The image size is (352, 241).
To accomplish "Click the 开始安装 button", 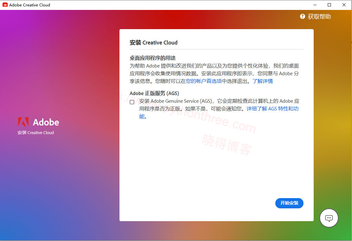I will 289,203.
